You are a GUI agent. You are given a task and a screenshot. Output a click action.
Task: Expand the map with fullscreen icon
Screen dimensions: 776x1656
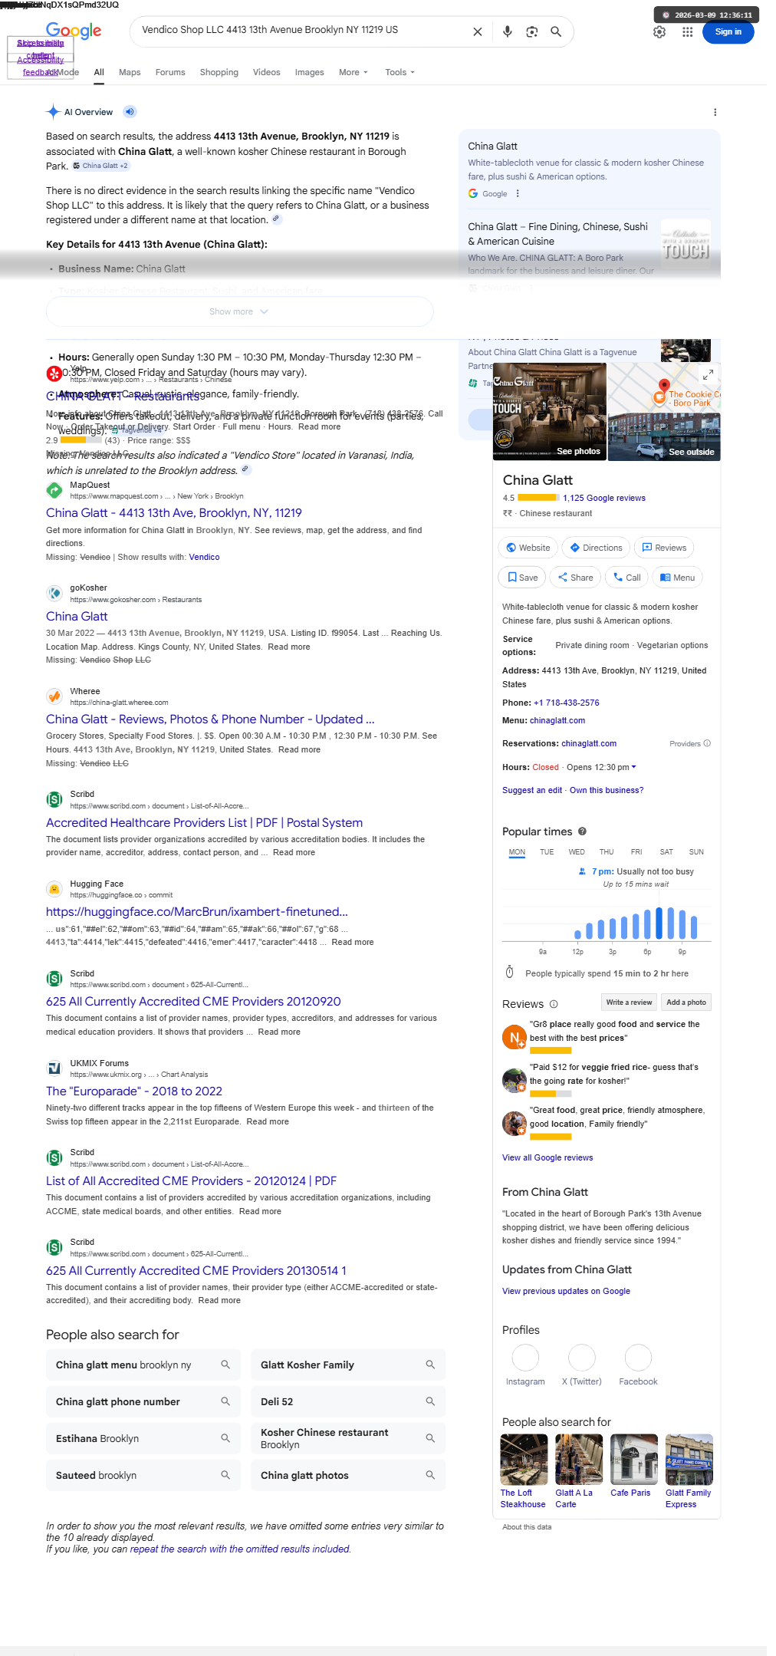[709, 374]
